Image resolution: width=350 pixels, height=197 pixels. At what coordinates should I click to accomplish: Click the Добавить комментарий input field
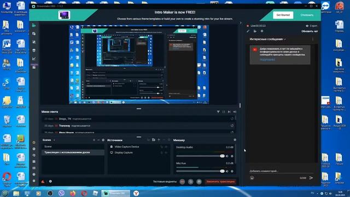click(x=281, y=171)
